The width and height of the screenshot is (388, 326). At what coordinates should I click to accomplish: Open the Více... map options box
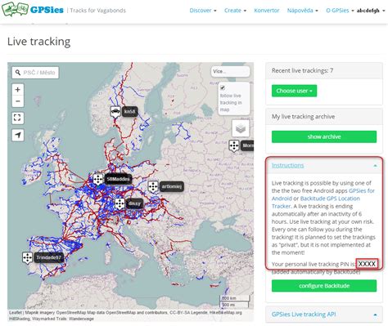[x=230, y=71]
